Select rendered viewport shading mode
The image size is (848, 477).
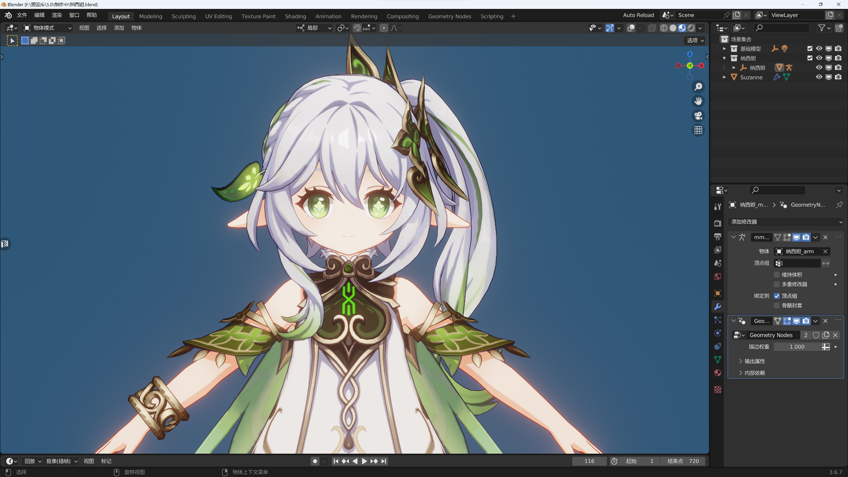click(x=691, y=28)
